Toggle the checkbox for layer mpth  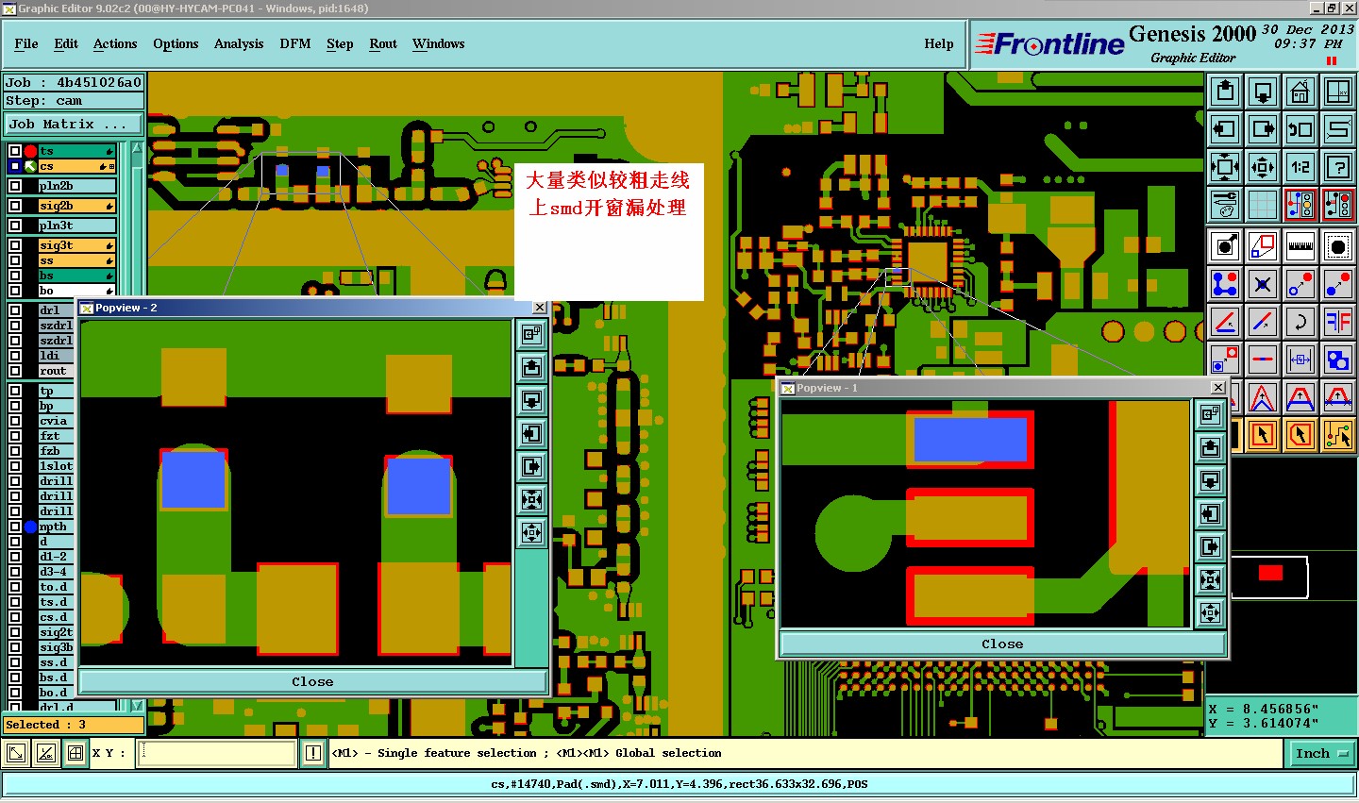pyautogui.click(x=15, y=527)
